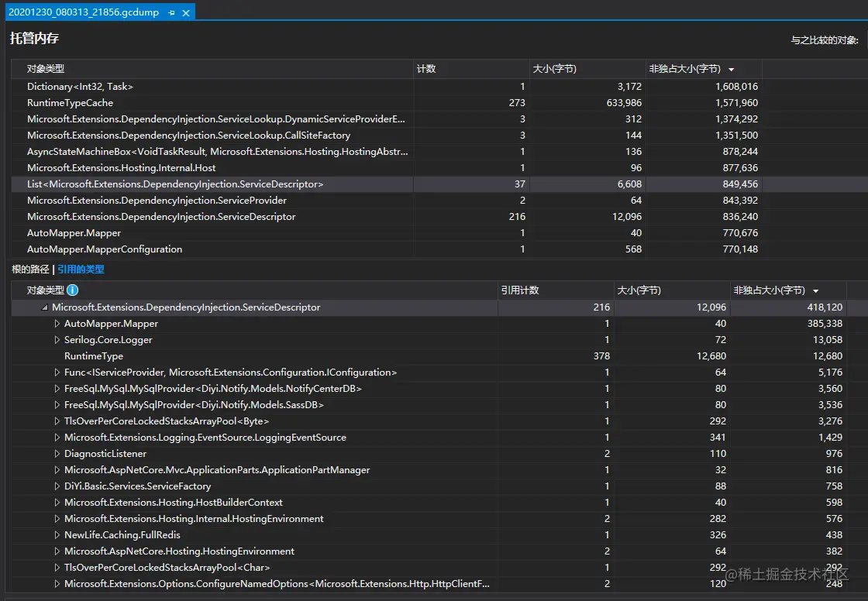The image size is (868, 601).
Task: Expand the NewLife.Caching.FullRedis node
Action: (x=57, y=535)
